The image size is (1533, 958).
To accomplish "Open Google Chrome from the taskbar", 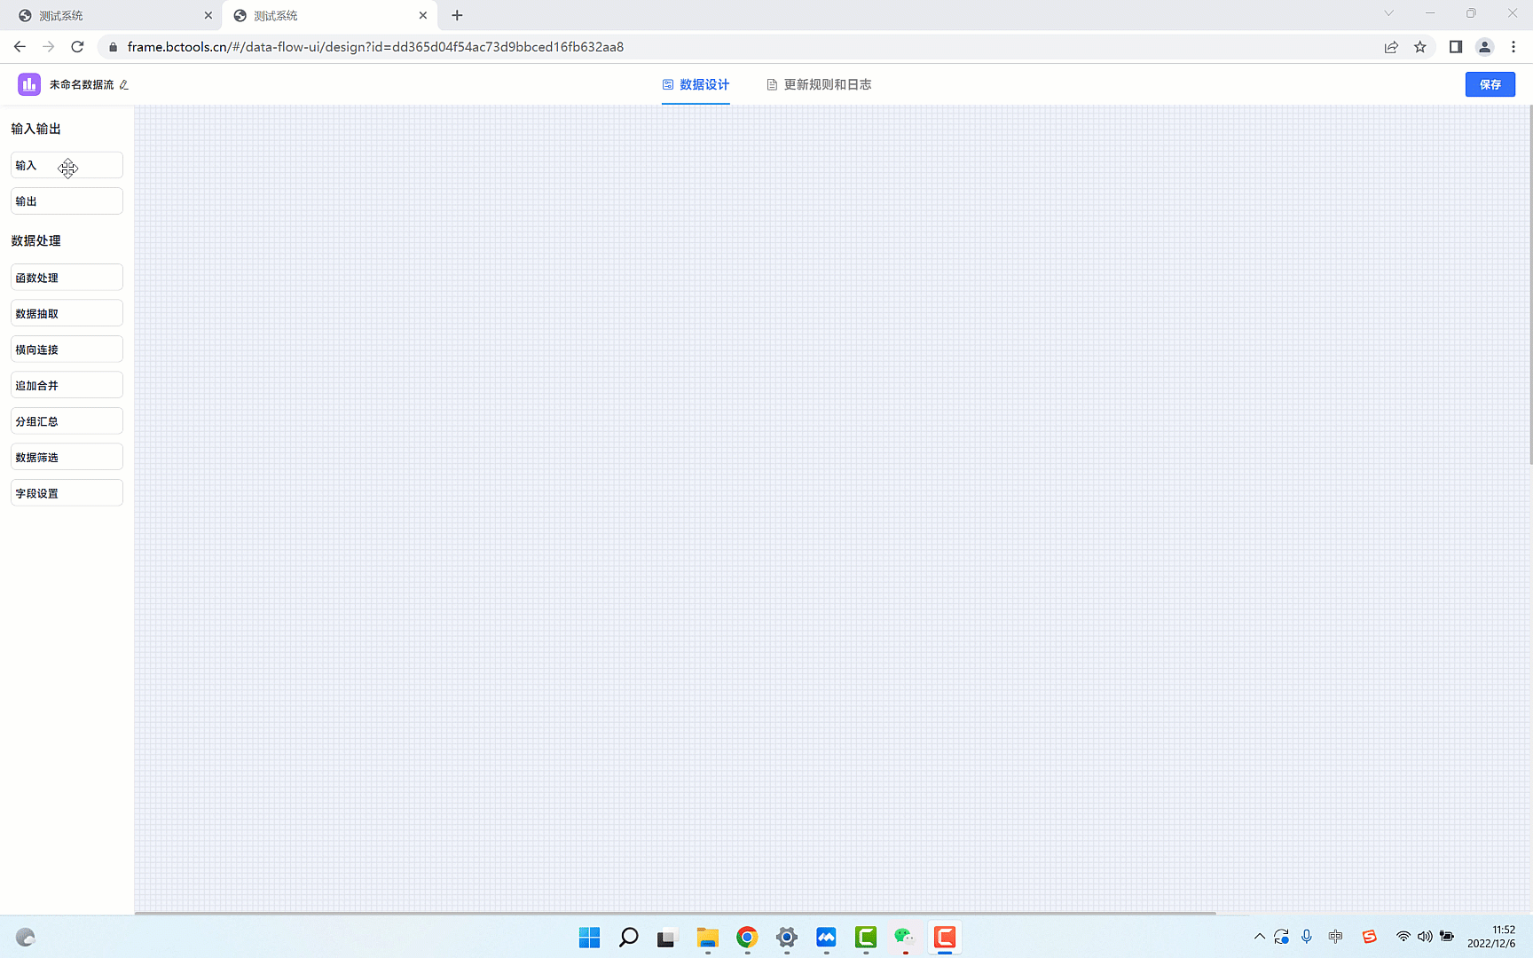I will click(x=747, y=938).
